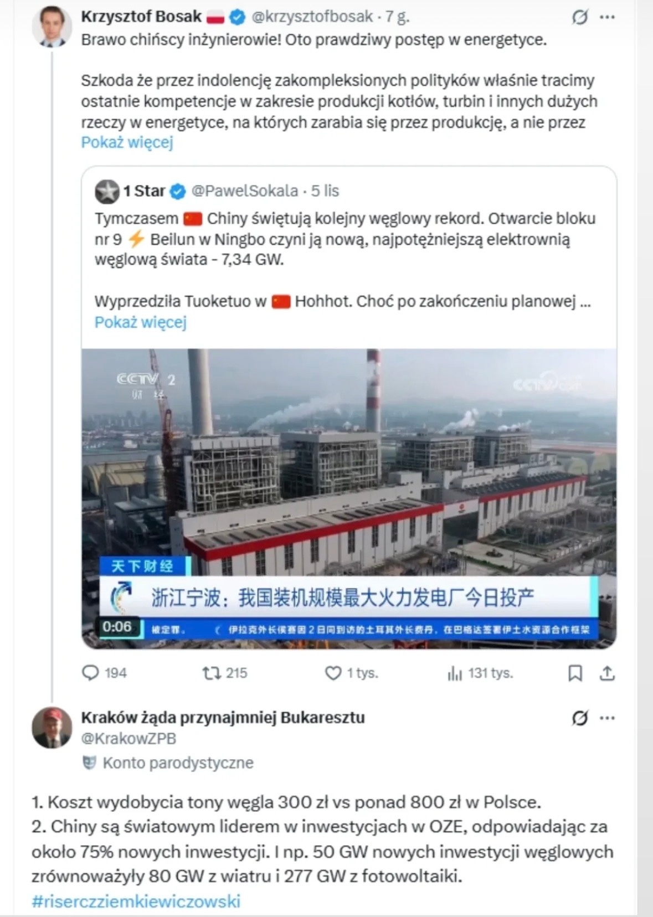Image resolution: width=653 pixels, height=917 pixels.
Task: Open view statistics showing 131 tys.
Action: pos(455,673)
